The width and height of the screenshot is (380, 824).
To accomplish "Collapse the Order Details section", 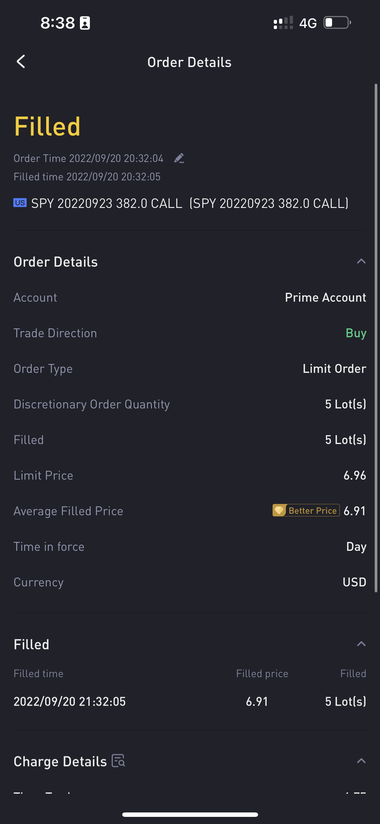I will tap(361, 261).
